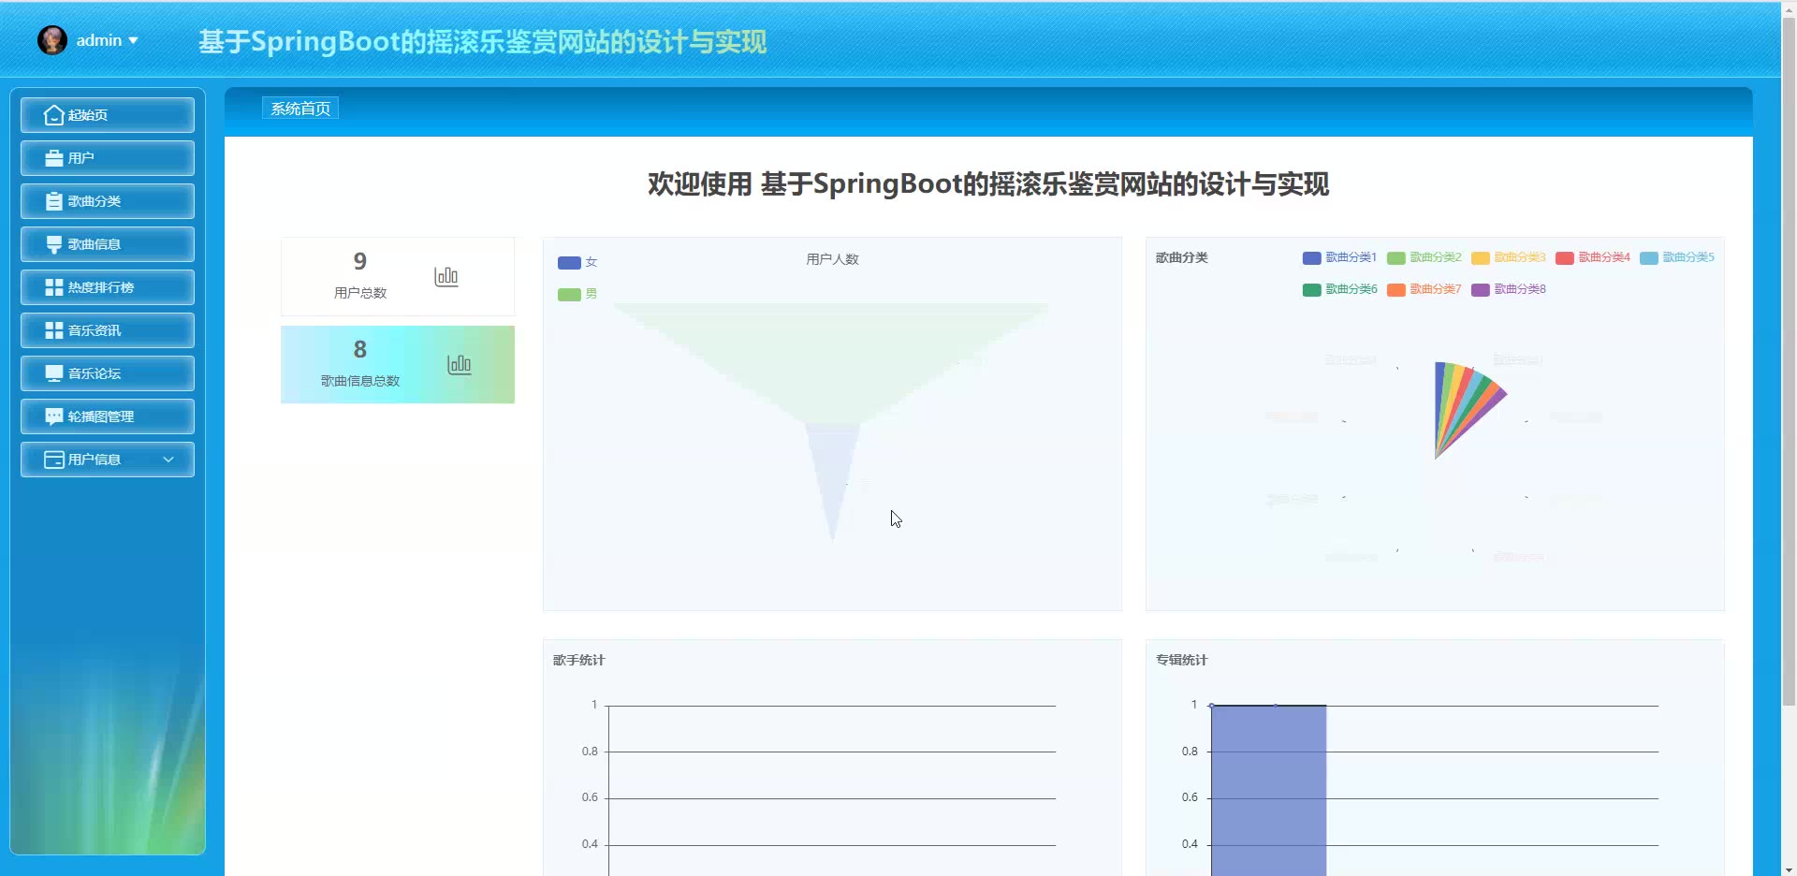Viewport: 1797px width, 876px height.
Task: Click the 歌手统计 chart title
Action: (x=579, y=660)
